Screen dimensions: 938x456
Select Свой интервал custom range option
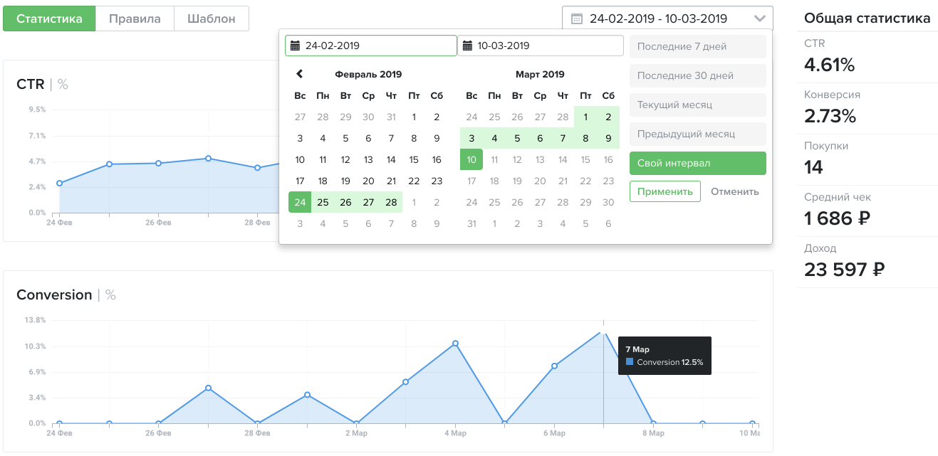(697, 164)
